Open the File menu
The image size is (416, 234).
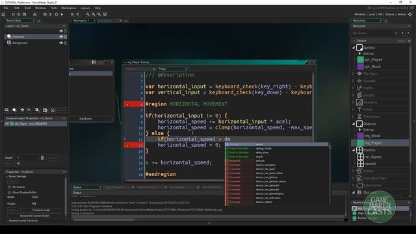6,8
